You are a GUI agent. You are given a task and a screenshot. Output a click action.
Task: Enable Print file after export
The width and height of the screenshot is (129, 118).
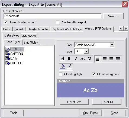point(57,22)
